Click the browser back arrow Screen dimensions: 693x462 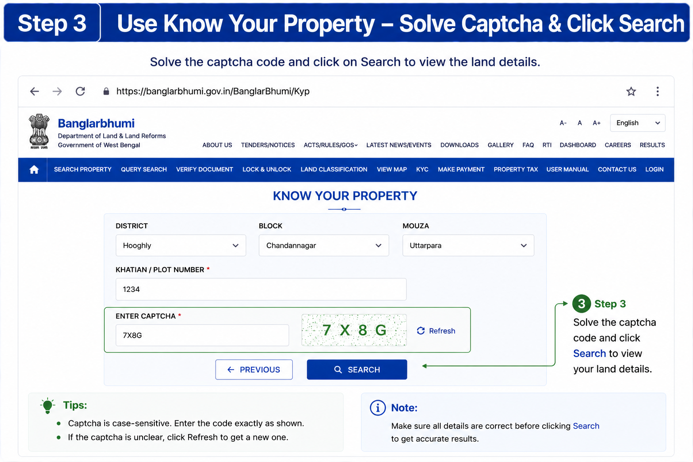click(x=34, y=92)
